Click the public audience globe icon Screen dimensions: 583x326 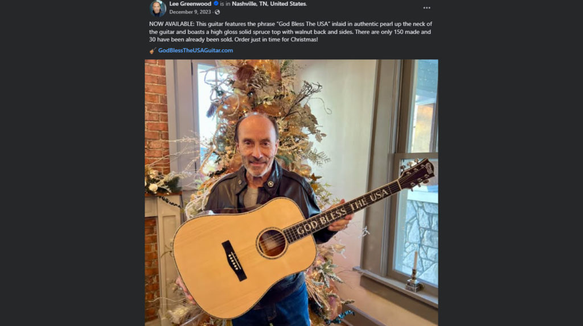point(217,12)
